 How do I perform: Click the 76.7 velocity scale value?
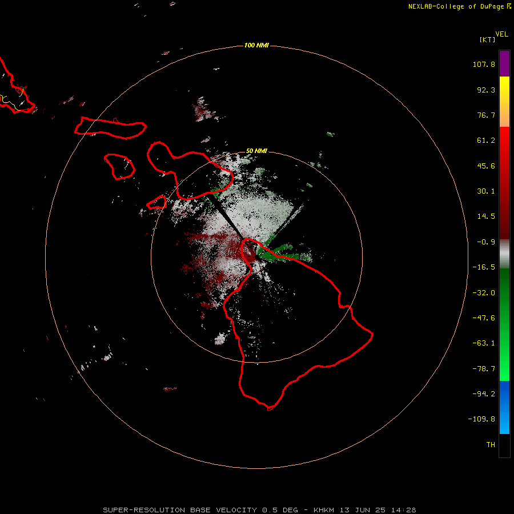pos(486,115)
